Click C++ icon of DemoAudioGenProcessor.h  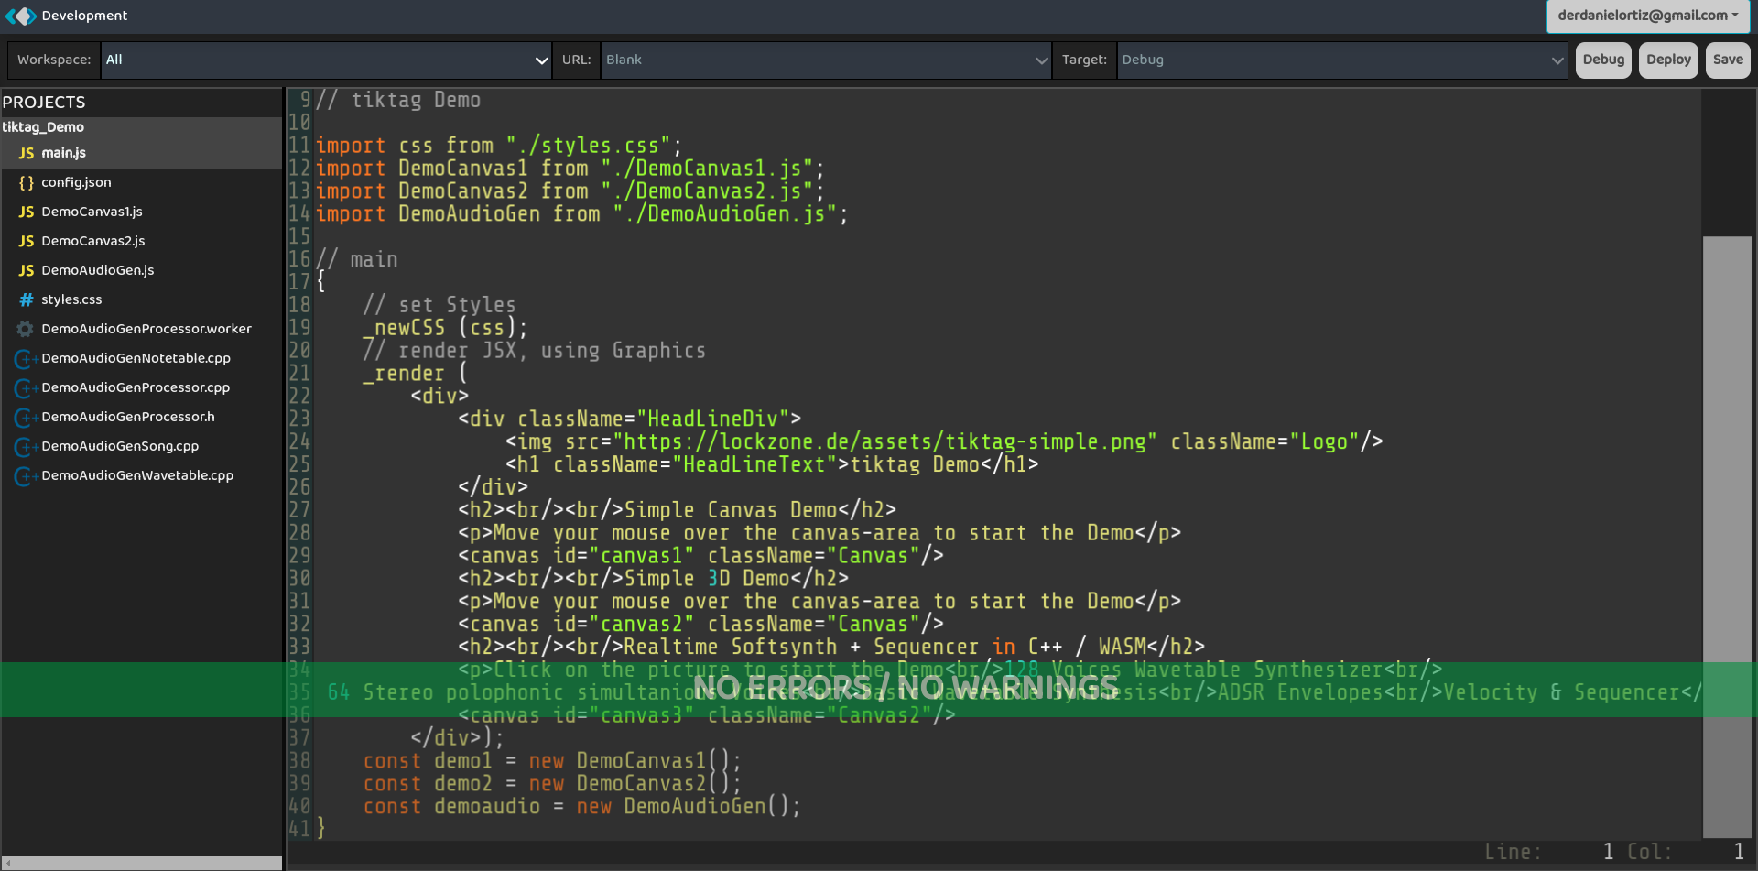pos(26,417)
